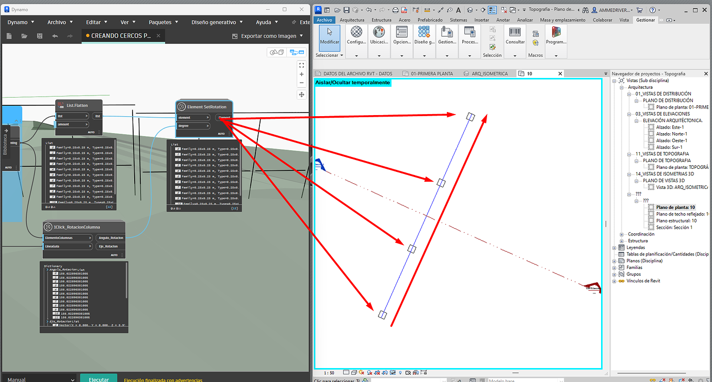
Task: Click the temporary Hide/Isolate glasses icon in view bar
Action: coord(393,372)
